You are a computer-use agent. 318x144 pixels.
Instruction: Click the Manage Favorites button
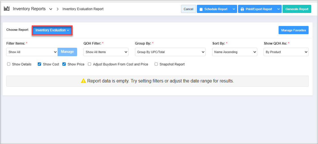tap(293, 30)
